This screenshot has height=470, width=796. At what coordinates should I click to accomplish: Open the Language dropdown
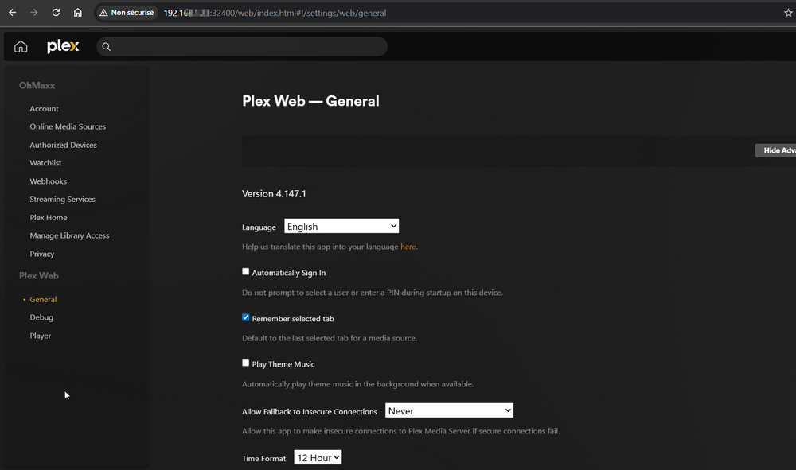coord(341,226)
